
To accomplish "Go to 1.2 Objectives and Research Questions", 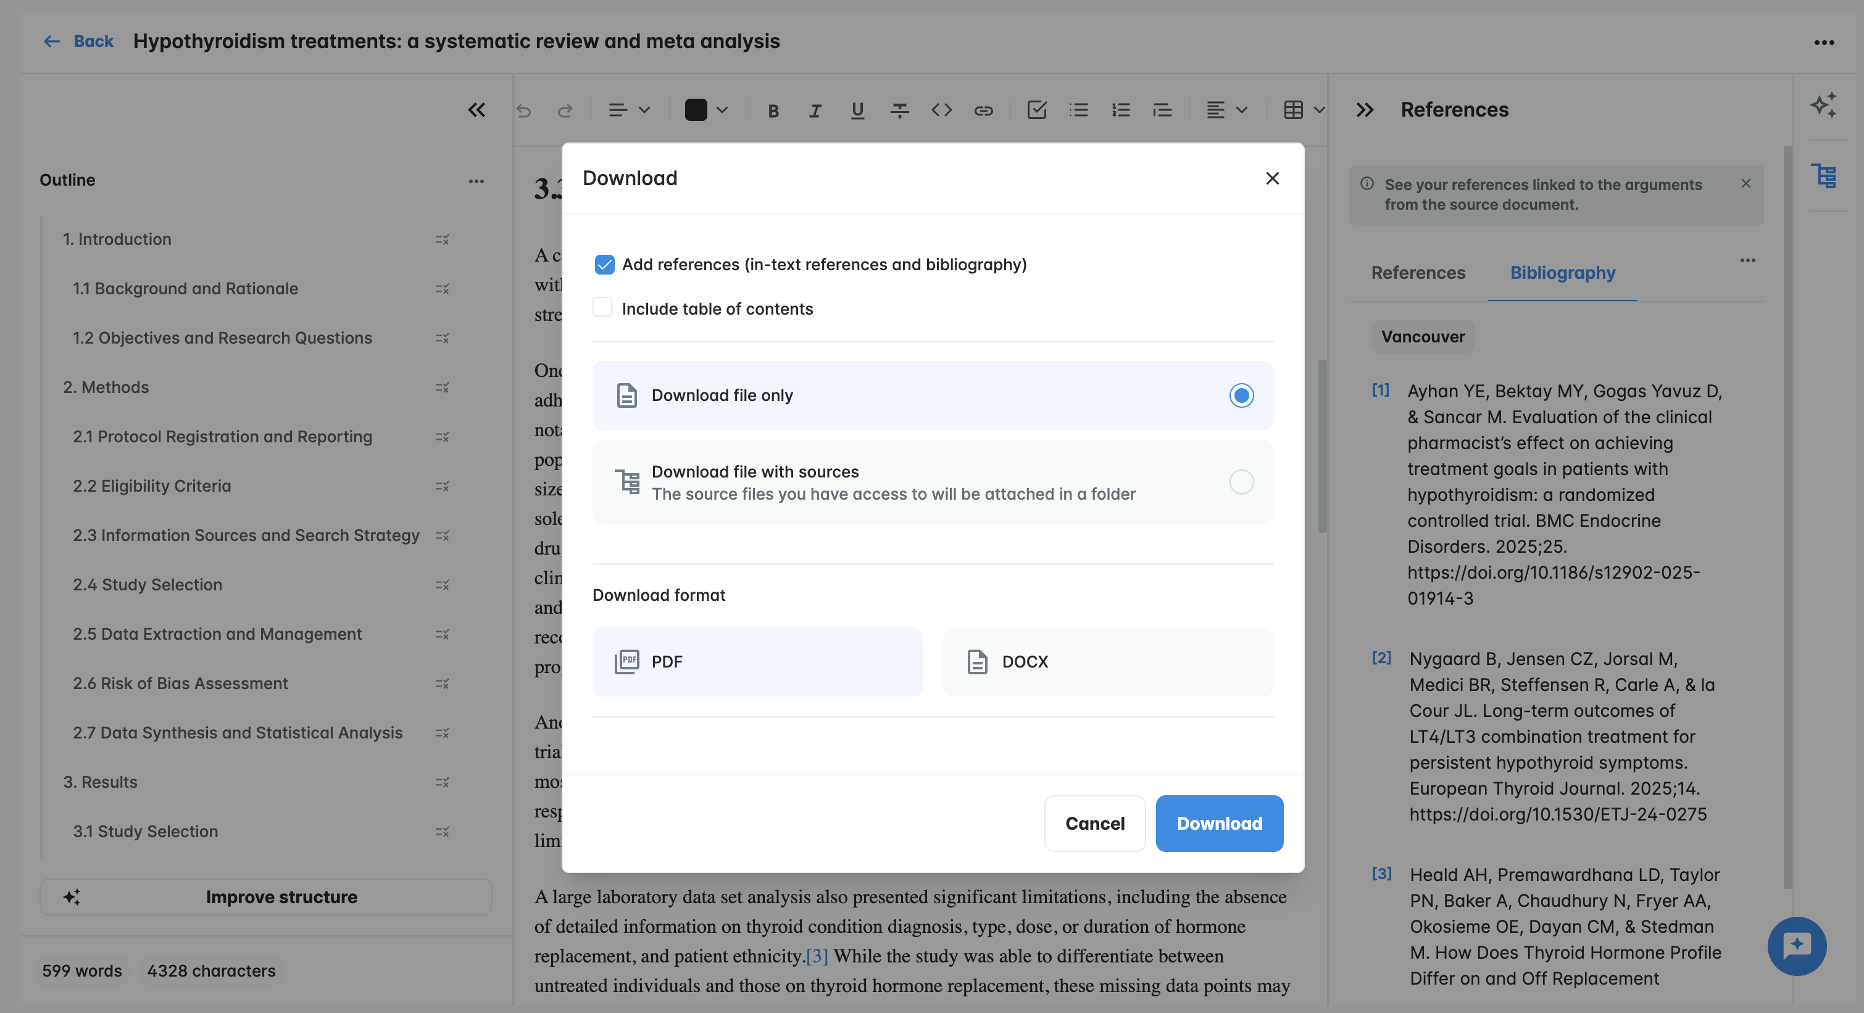I will pos(222,337).
